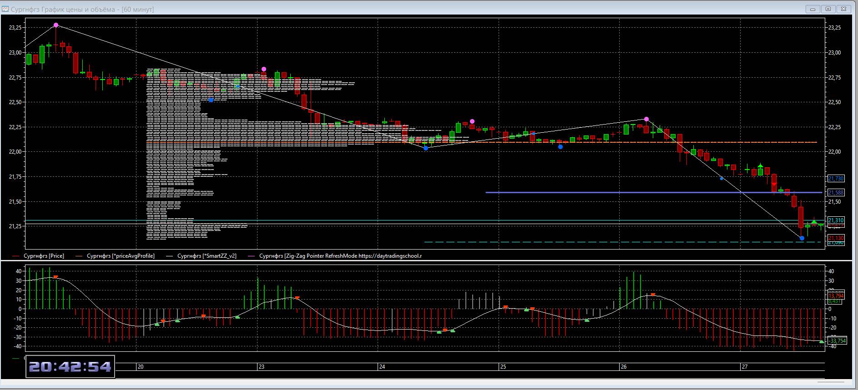This screenshot has height=390, width=858.
Task: Click the 21,730 blue price label
Action: pos(836,179)
